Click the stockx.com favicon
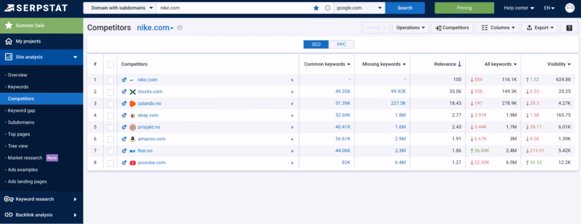This screenshot has height=224, width=581. pos(133,92)
